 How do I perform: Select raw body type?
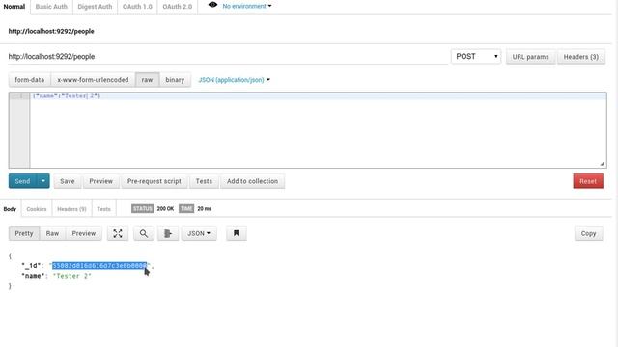pyautogui.click(x=147, y=80)
